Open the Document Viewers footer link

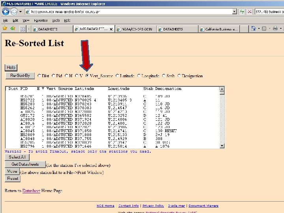click(x=204, y=206)
